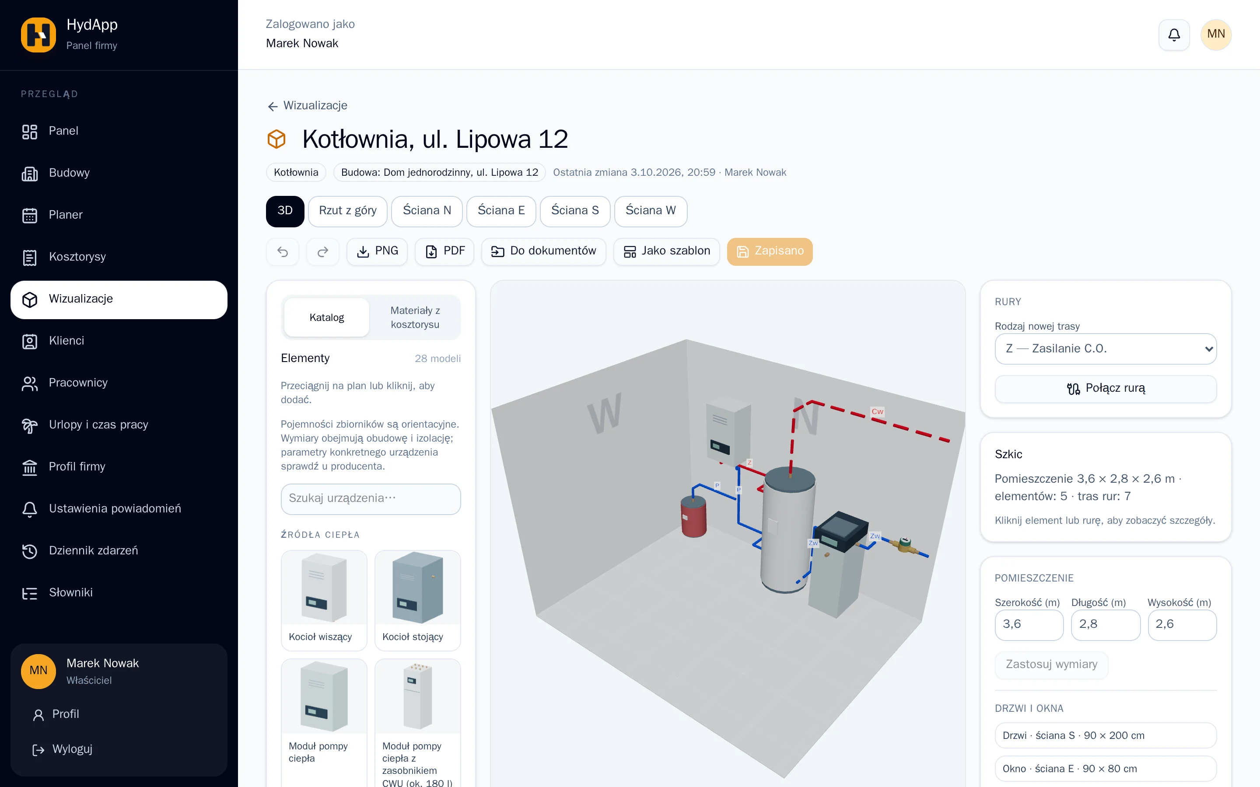Image resolution: width=1260 pixels, height=787 pixels.
Task: Click the Połącz rurą button
Action: tap(1106, 389)
